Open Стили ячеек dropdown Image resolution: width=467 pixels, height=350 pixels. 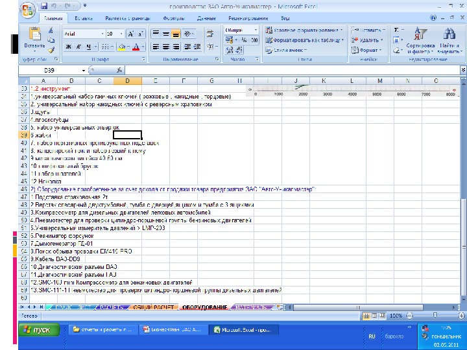(286, 50)
